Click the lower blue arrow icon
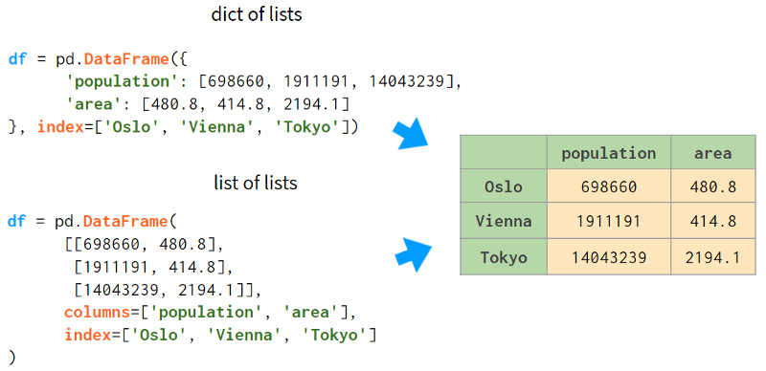Image resolution: width=766 pixels, height=371 pixels. coord(414,254)
